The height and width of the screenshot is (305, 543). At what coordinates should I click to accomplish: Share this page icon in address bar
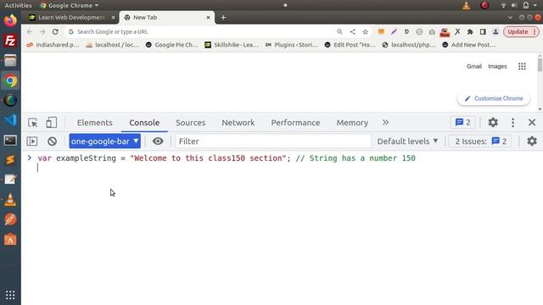[x=353, y=32]
